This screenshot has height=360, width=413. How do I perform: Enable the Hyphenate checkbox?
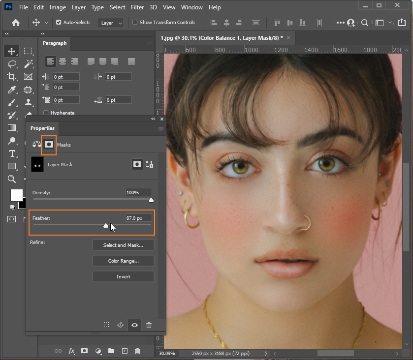46,113
